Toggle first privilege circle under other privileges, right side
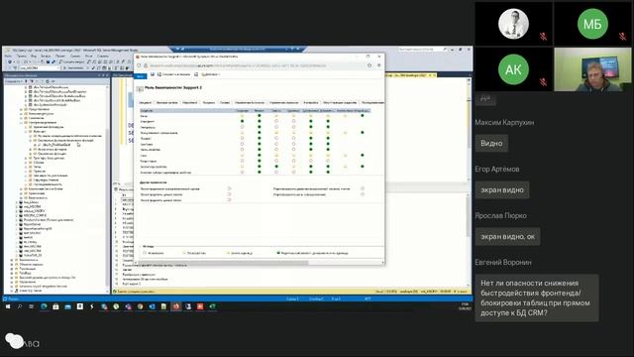634x357 pixels. [363, 188]
